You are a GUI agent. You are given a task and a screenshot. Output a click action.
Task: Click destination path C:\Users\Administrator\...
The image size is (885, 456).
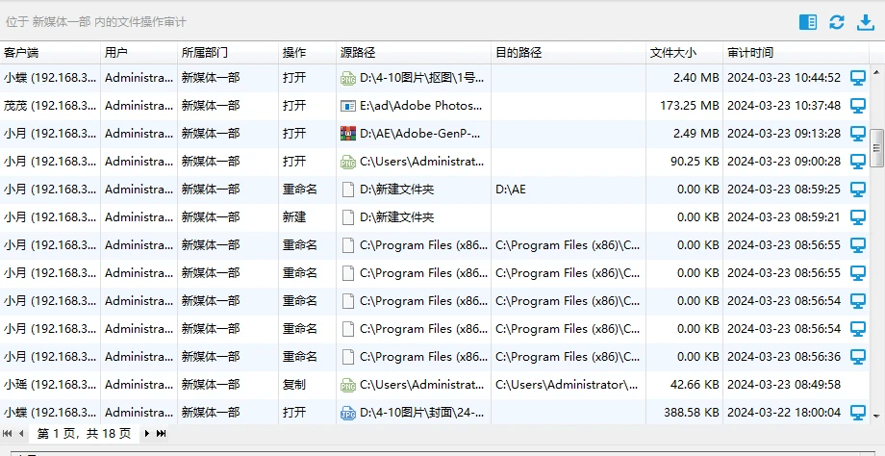(568, 385)
